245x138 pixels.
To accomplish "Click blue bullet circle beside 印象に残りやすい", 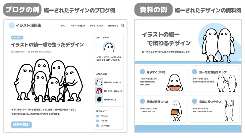I will 194,101.
